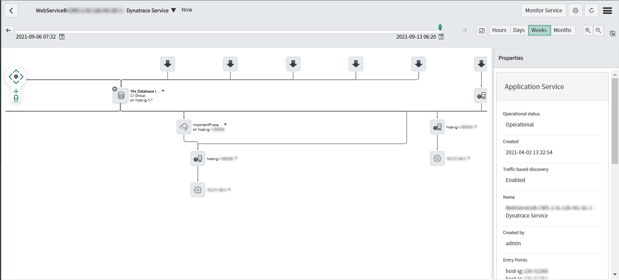This screenshot has width=619, height=280.
Task: Click the Dynatrace Service name value
Action: [527, 216]
